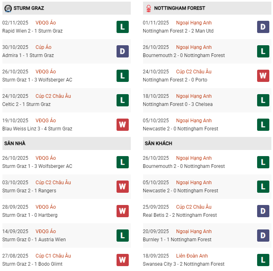
Task: Click the L badge for Swansea City match
Action: pos(263,260)
